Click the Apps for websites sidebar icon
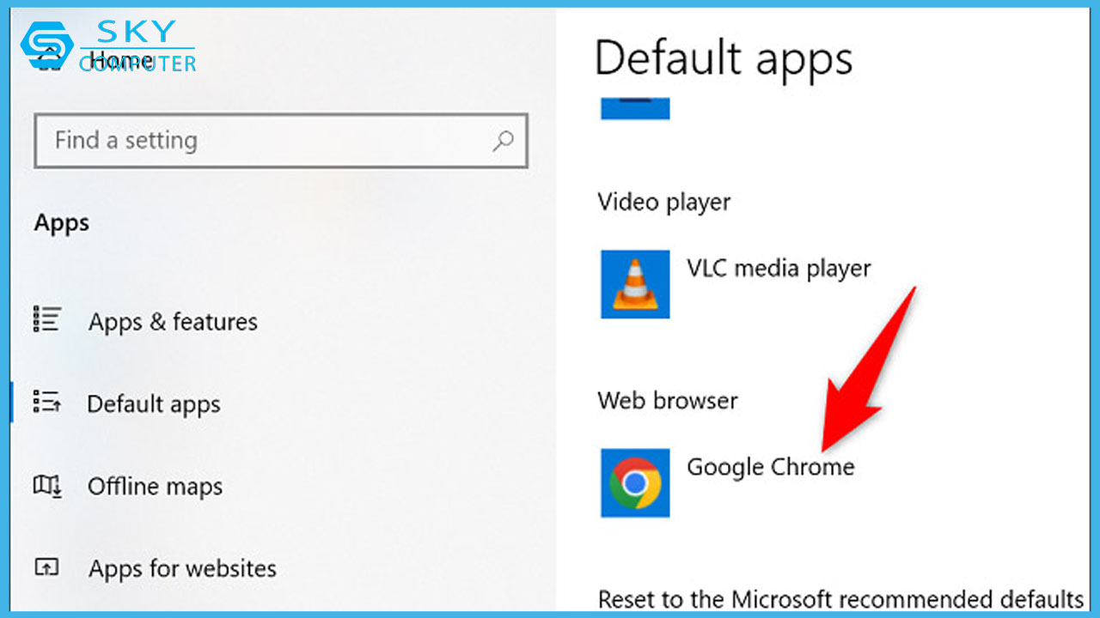This screenshot has width=1100, height=618. click(x=46, y=567)
